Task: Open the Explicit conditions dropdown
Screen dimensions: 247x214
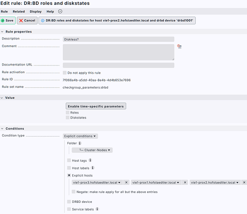Action: click(80, 136)
